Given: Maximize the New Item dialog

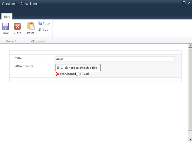Looking at the screenshot, I should tap(184, 3).
